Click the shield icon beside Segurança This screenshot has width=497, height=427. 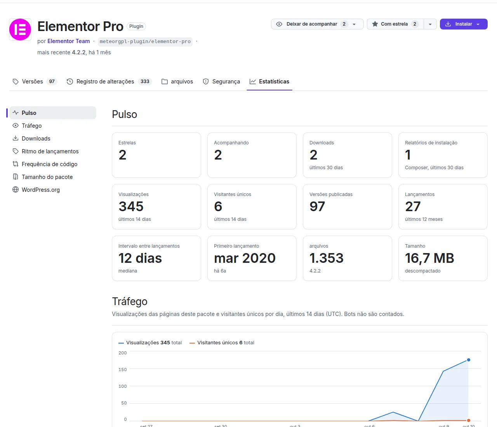pos(206,82)
